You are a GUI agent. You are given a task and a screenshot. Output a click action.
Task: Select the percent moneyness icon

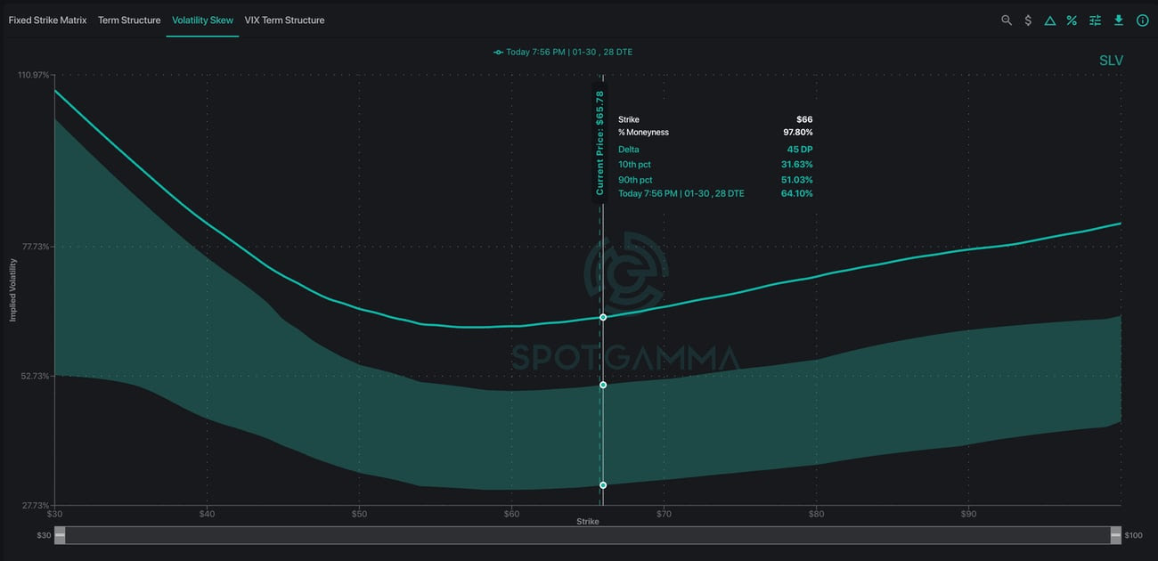click(1072, 20)
